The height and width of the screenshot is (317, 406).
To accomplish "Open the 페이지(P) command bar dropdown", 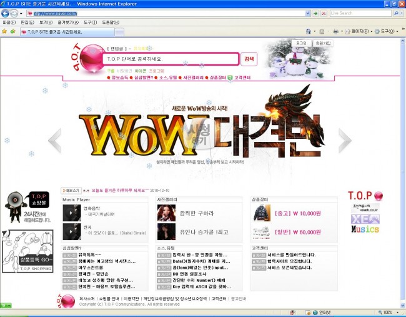I will [x=359, y=31].
